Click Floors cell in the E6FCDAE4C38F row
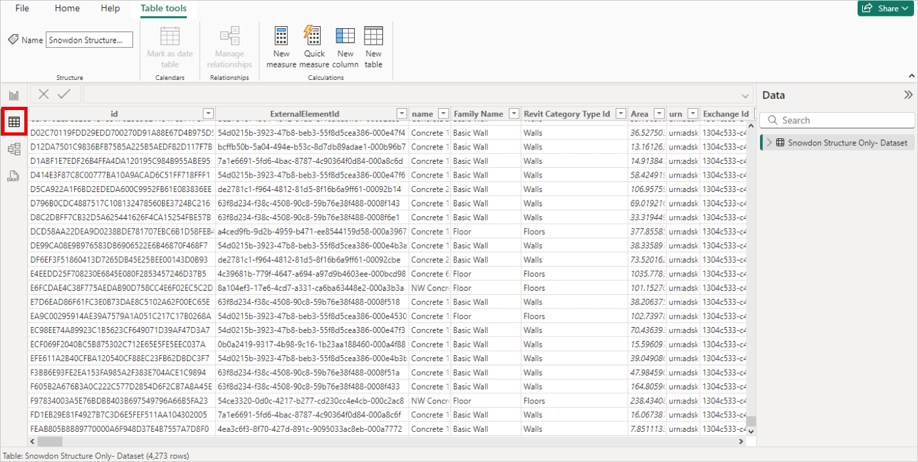The image size is (918, 462). [x=574, y=288]
